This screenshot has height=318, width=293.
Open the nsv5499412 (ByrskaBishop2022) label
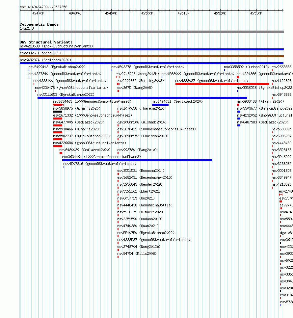click(x=57, y=67)
